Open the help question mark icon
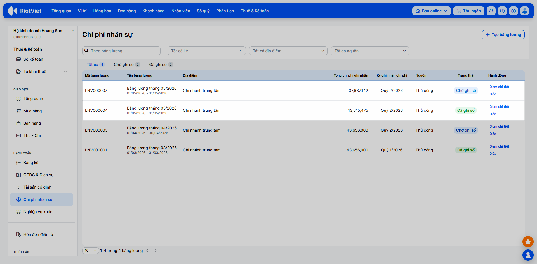The width and height of the screenshot is (537, 264). (x=502, y=11)
